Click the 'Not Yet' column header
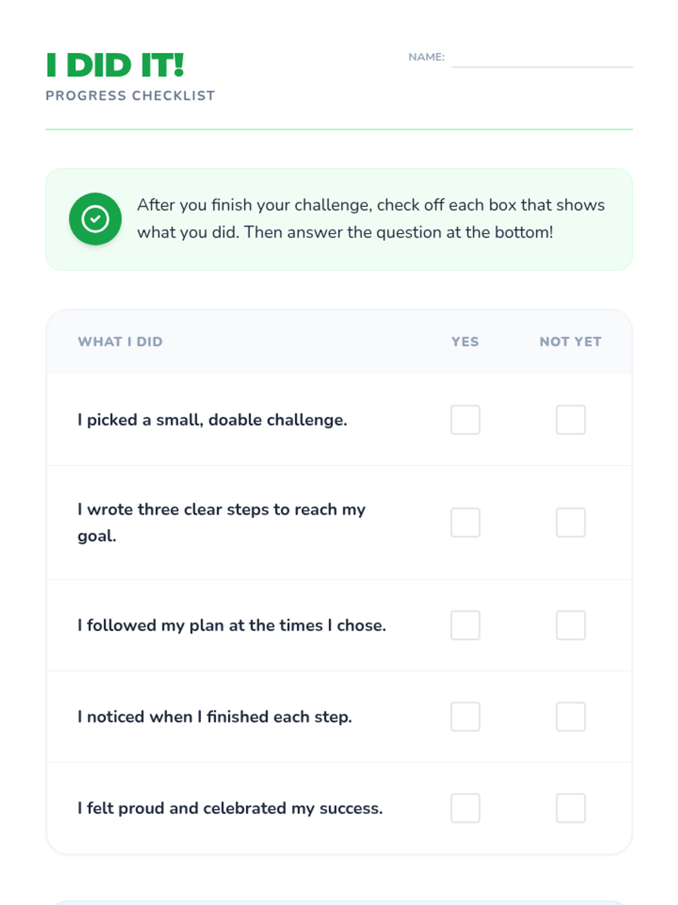 tap(570, 342)
